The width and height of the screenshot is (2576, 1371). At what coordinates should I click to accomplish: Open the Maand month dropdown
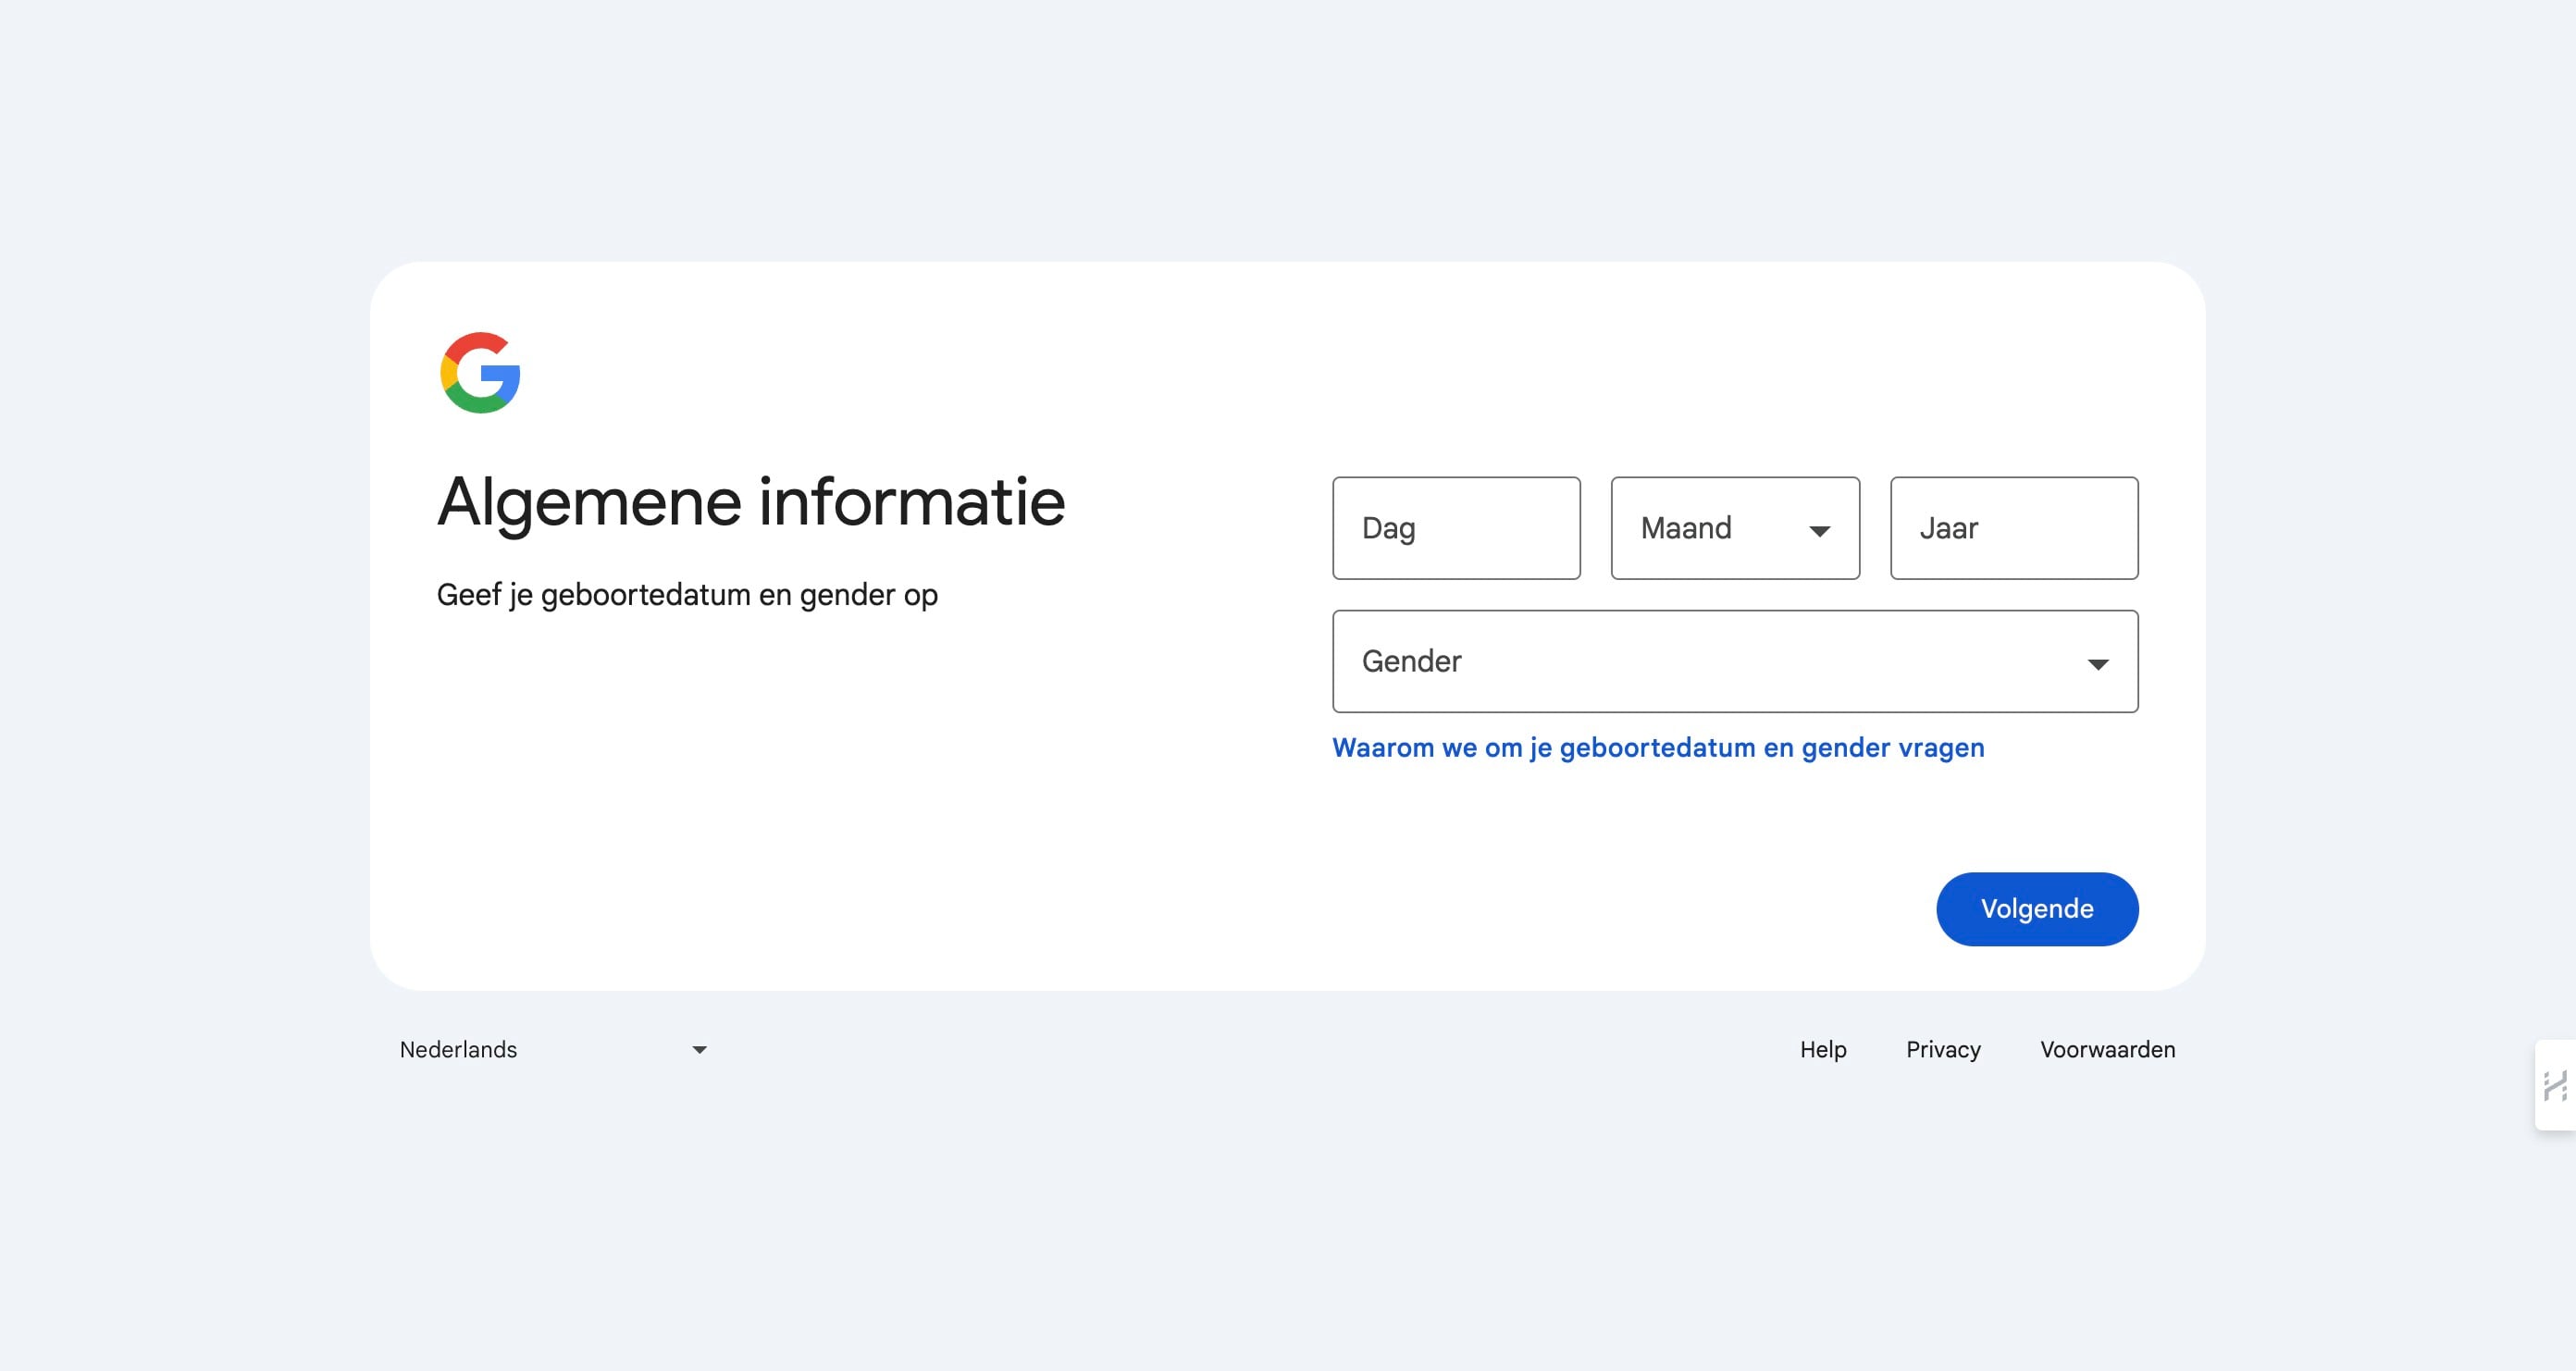(x=1734, y=528)
